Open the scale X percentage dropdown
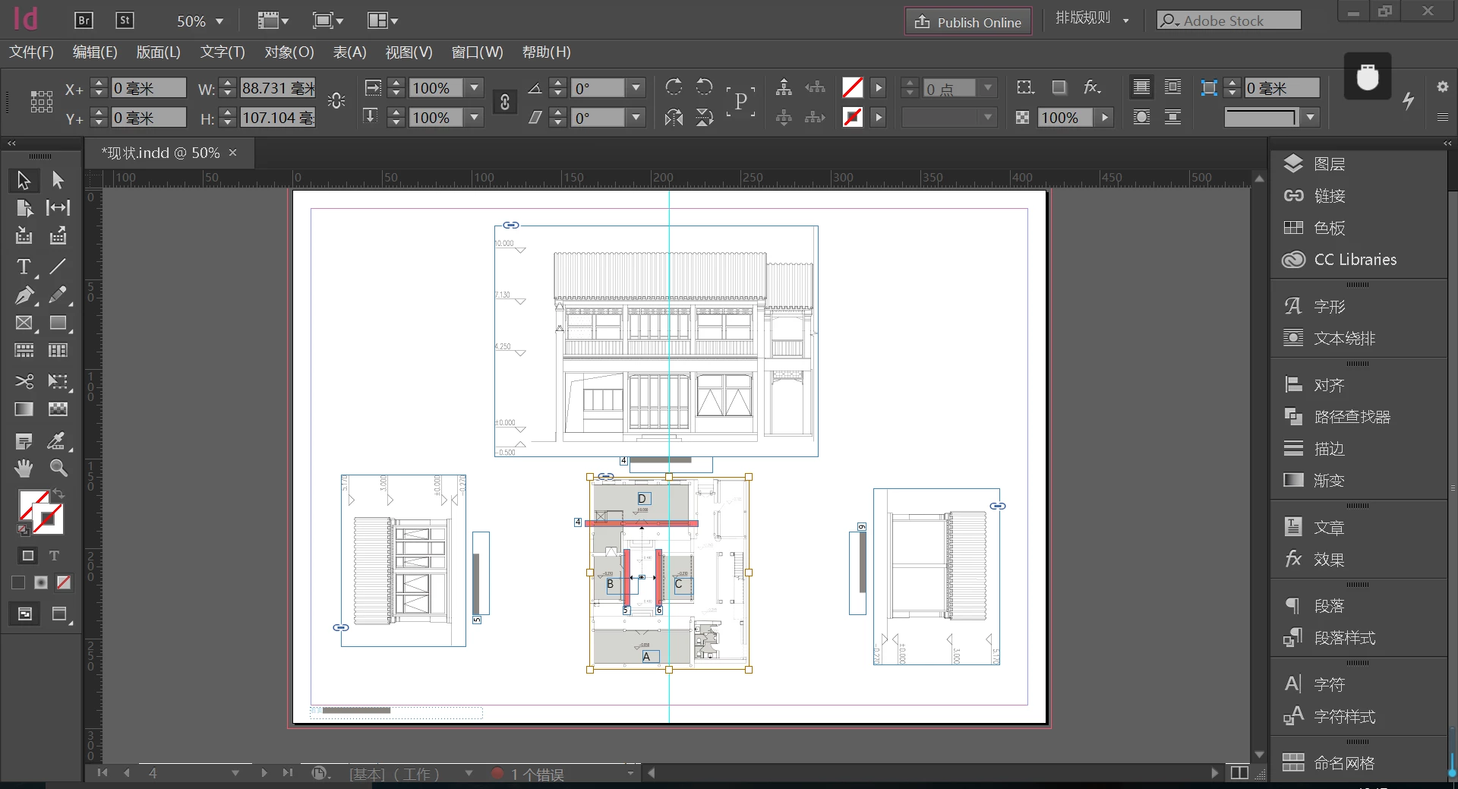The width and height of the screenshot is (1458, 789). pos(475,87)
